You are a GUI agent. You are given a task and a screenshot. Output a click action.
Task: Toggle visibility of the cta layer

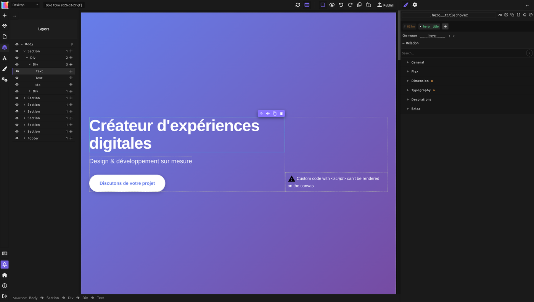point(16,84)
